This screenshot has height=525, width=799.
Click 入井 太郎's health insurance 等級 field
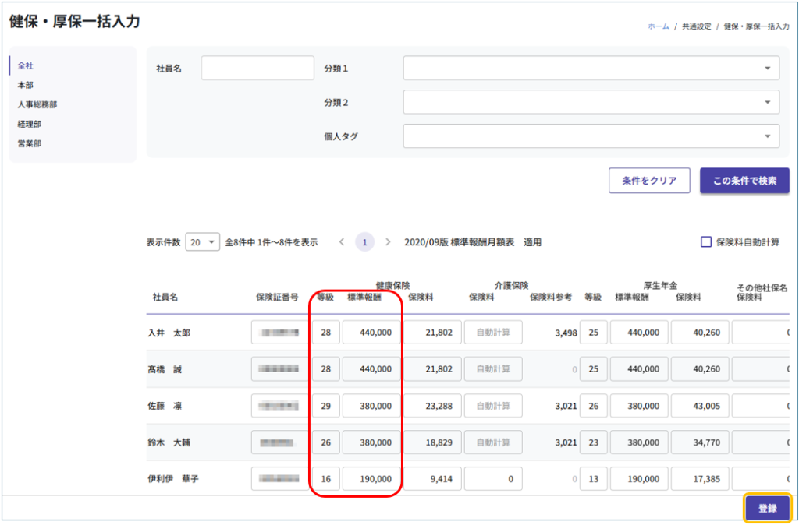[x=325, y=333]
